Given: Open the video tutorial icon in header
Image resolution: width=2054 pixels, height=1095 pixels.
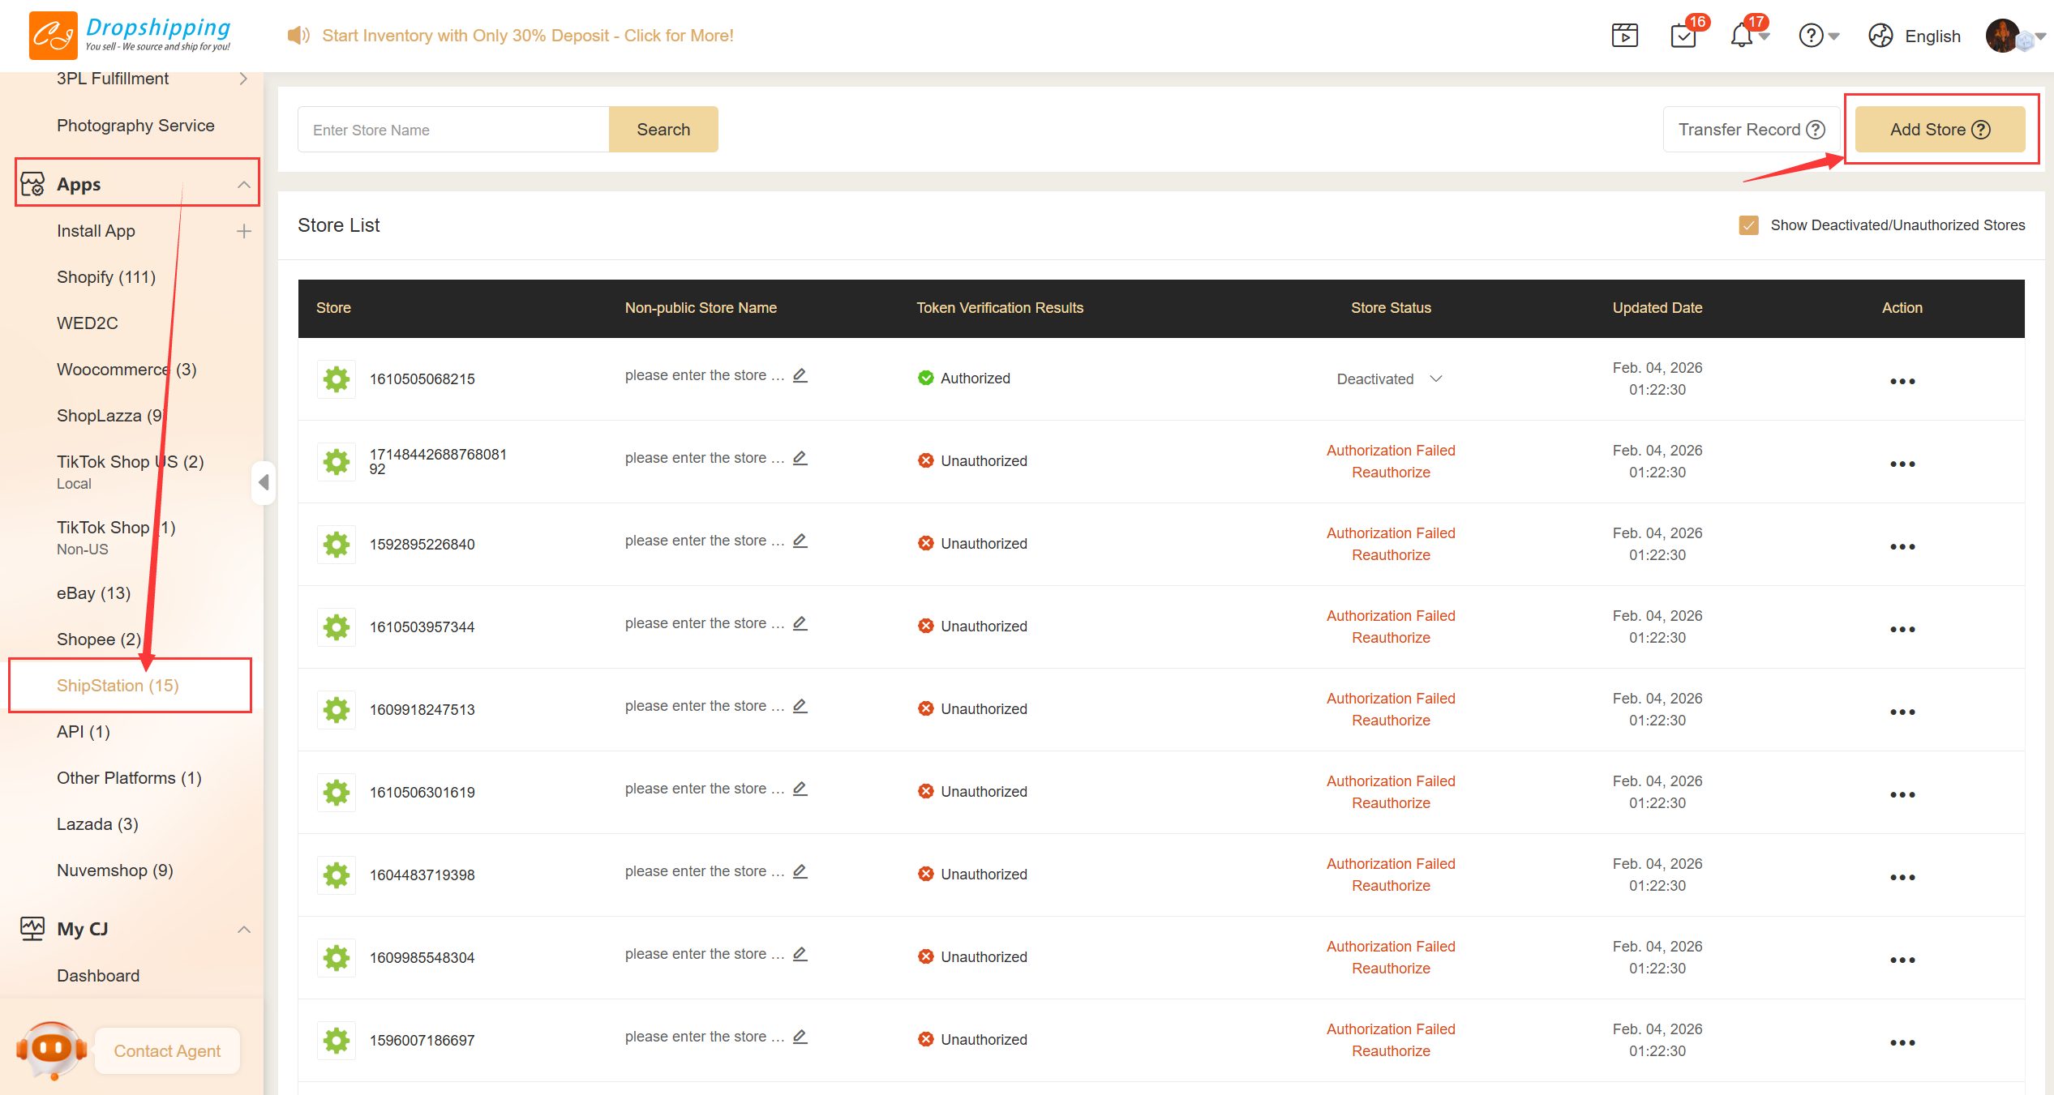Looking at the screenshot, I should point(1625,36).
